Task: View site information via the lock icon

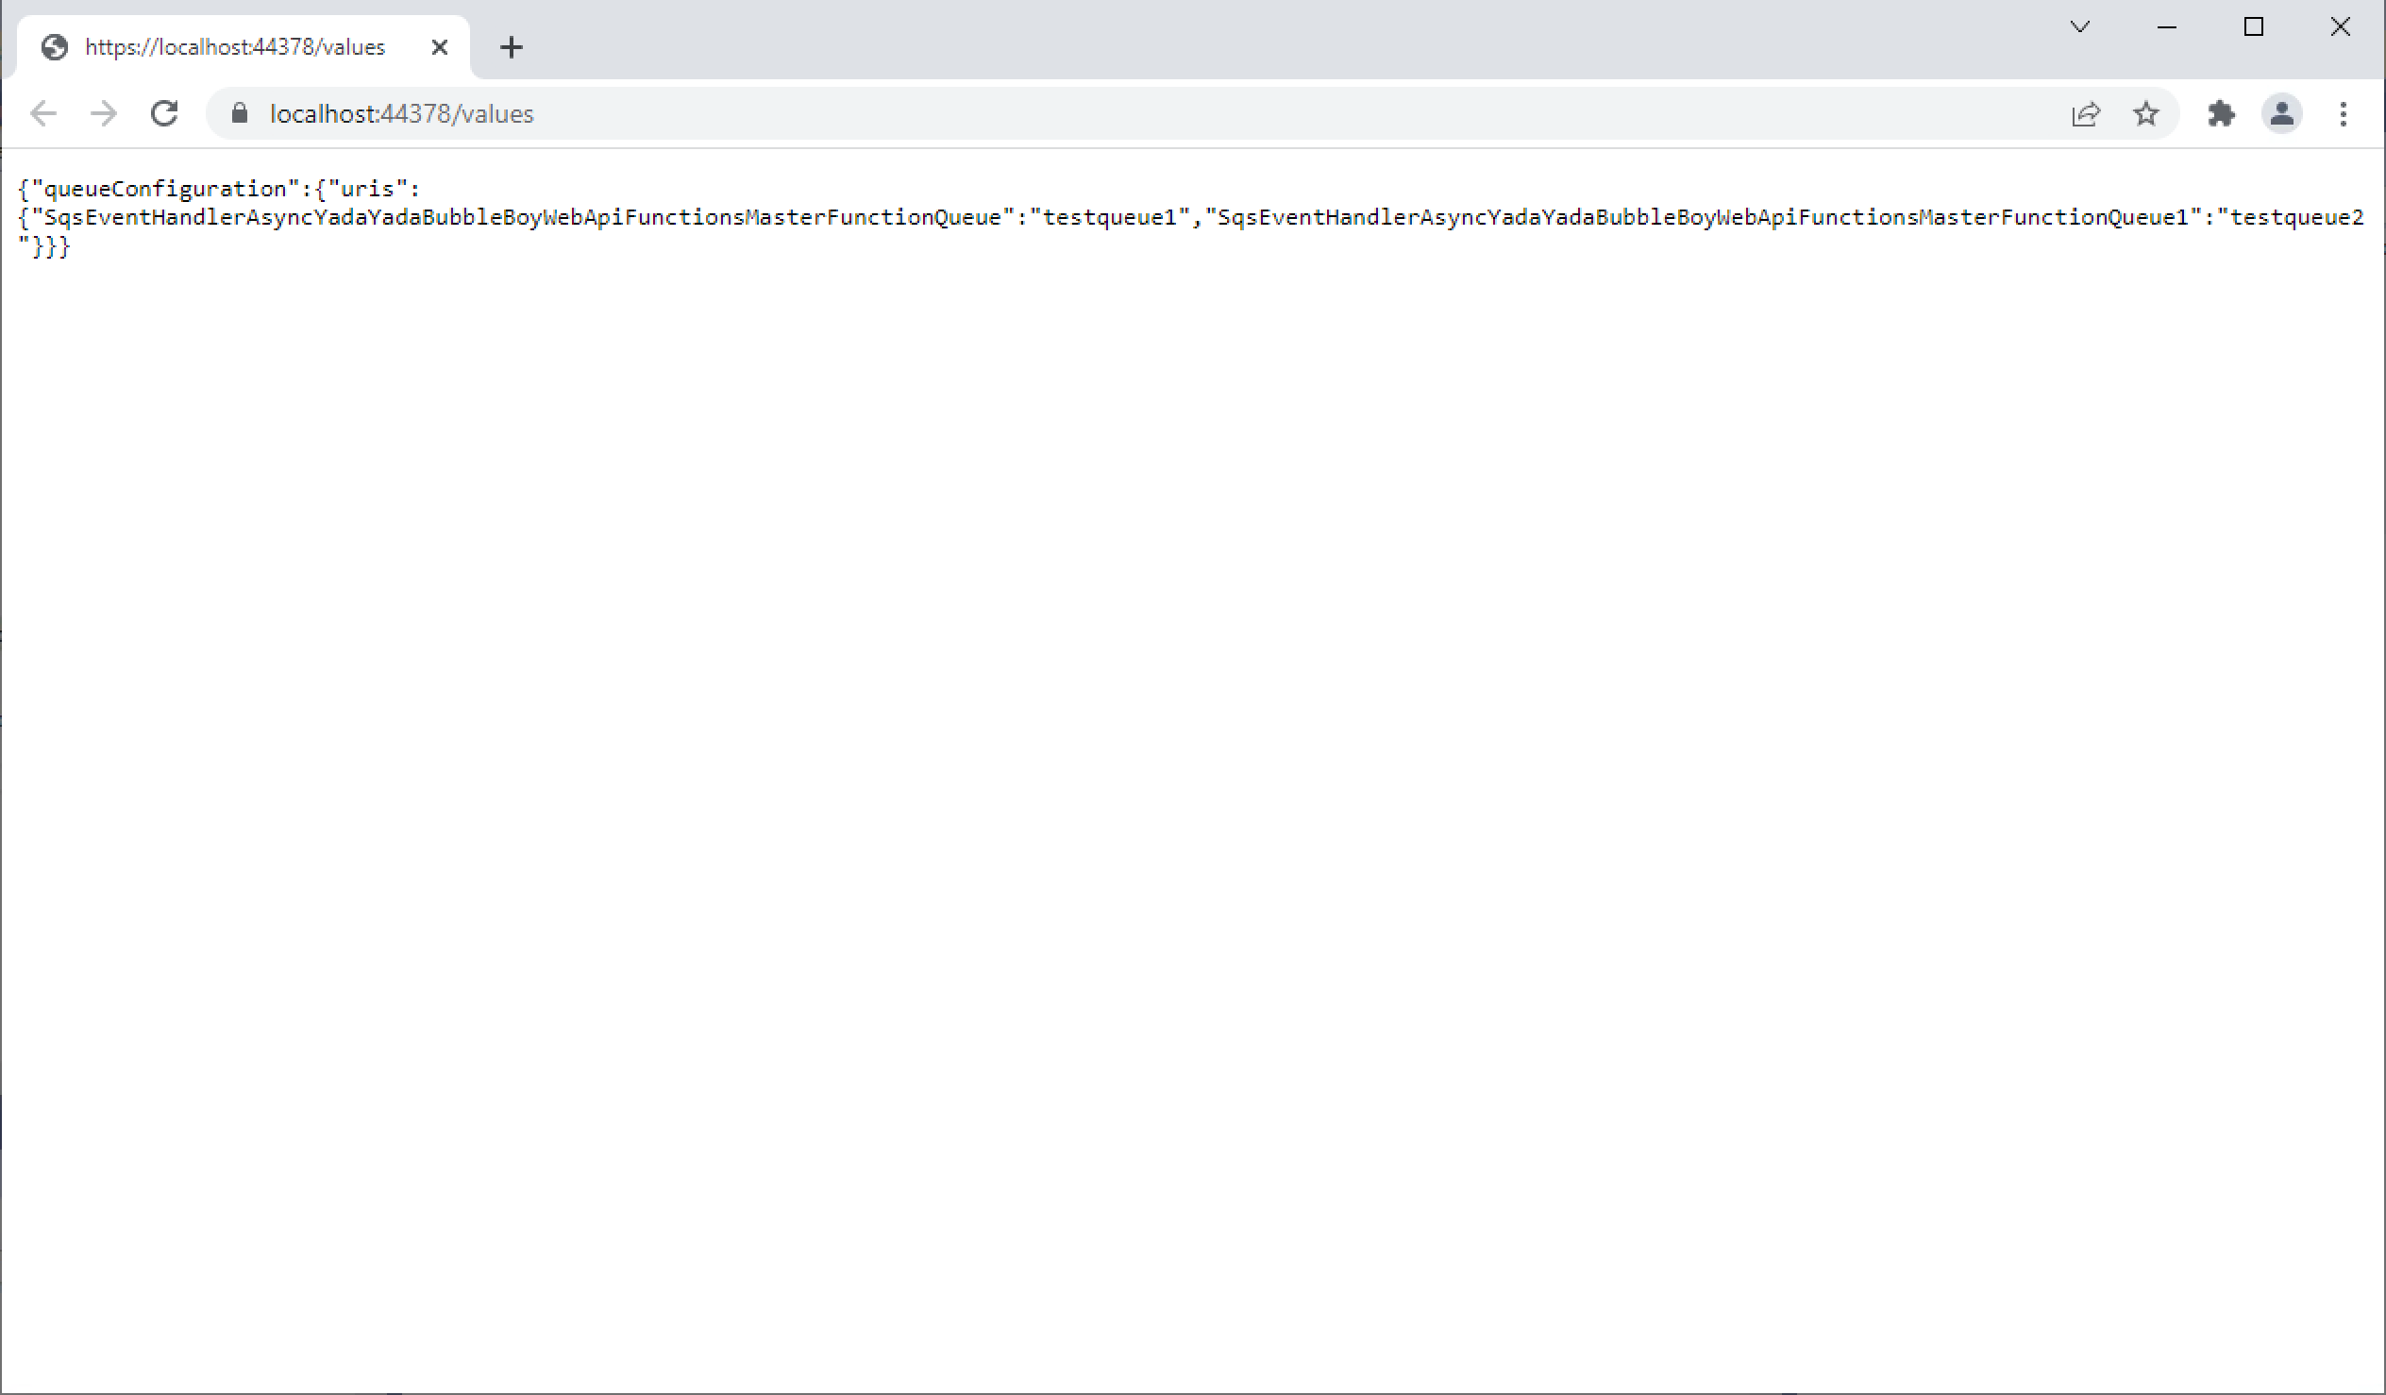Action: pos(240,112)
